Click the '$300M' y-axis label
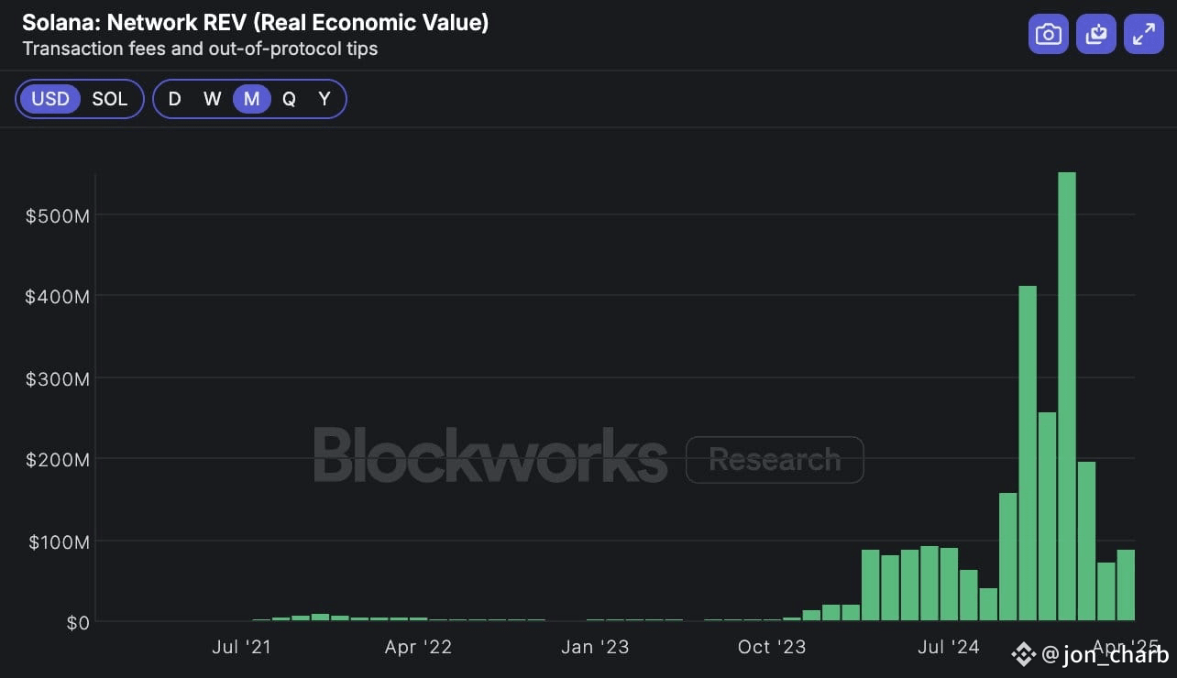The image size is (1177, 678). [58, 377]
